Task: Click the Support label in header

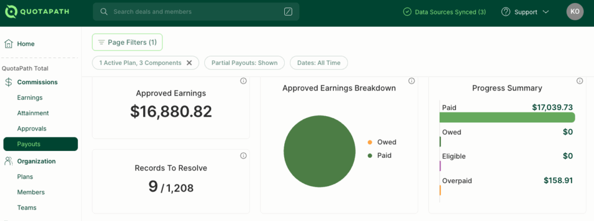Action: click(526, 12)
